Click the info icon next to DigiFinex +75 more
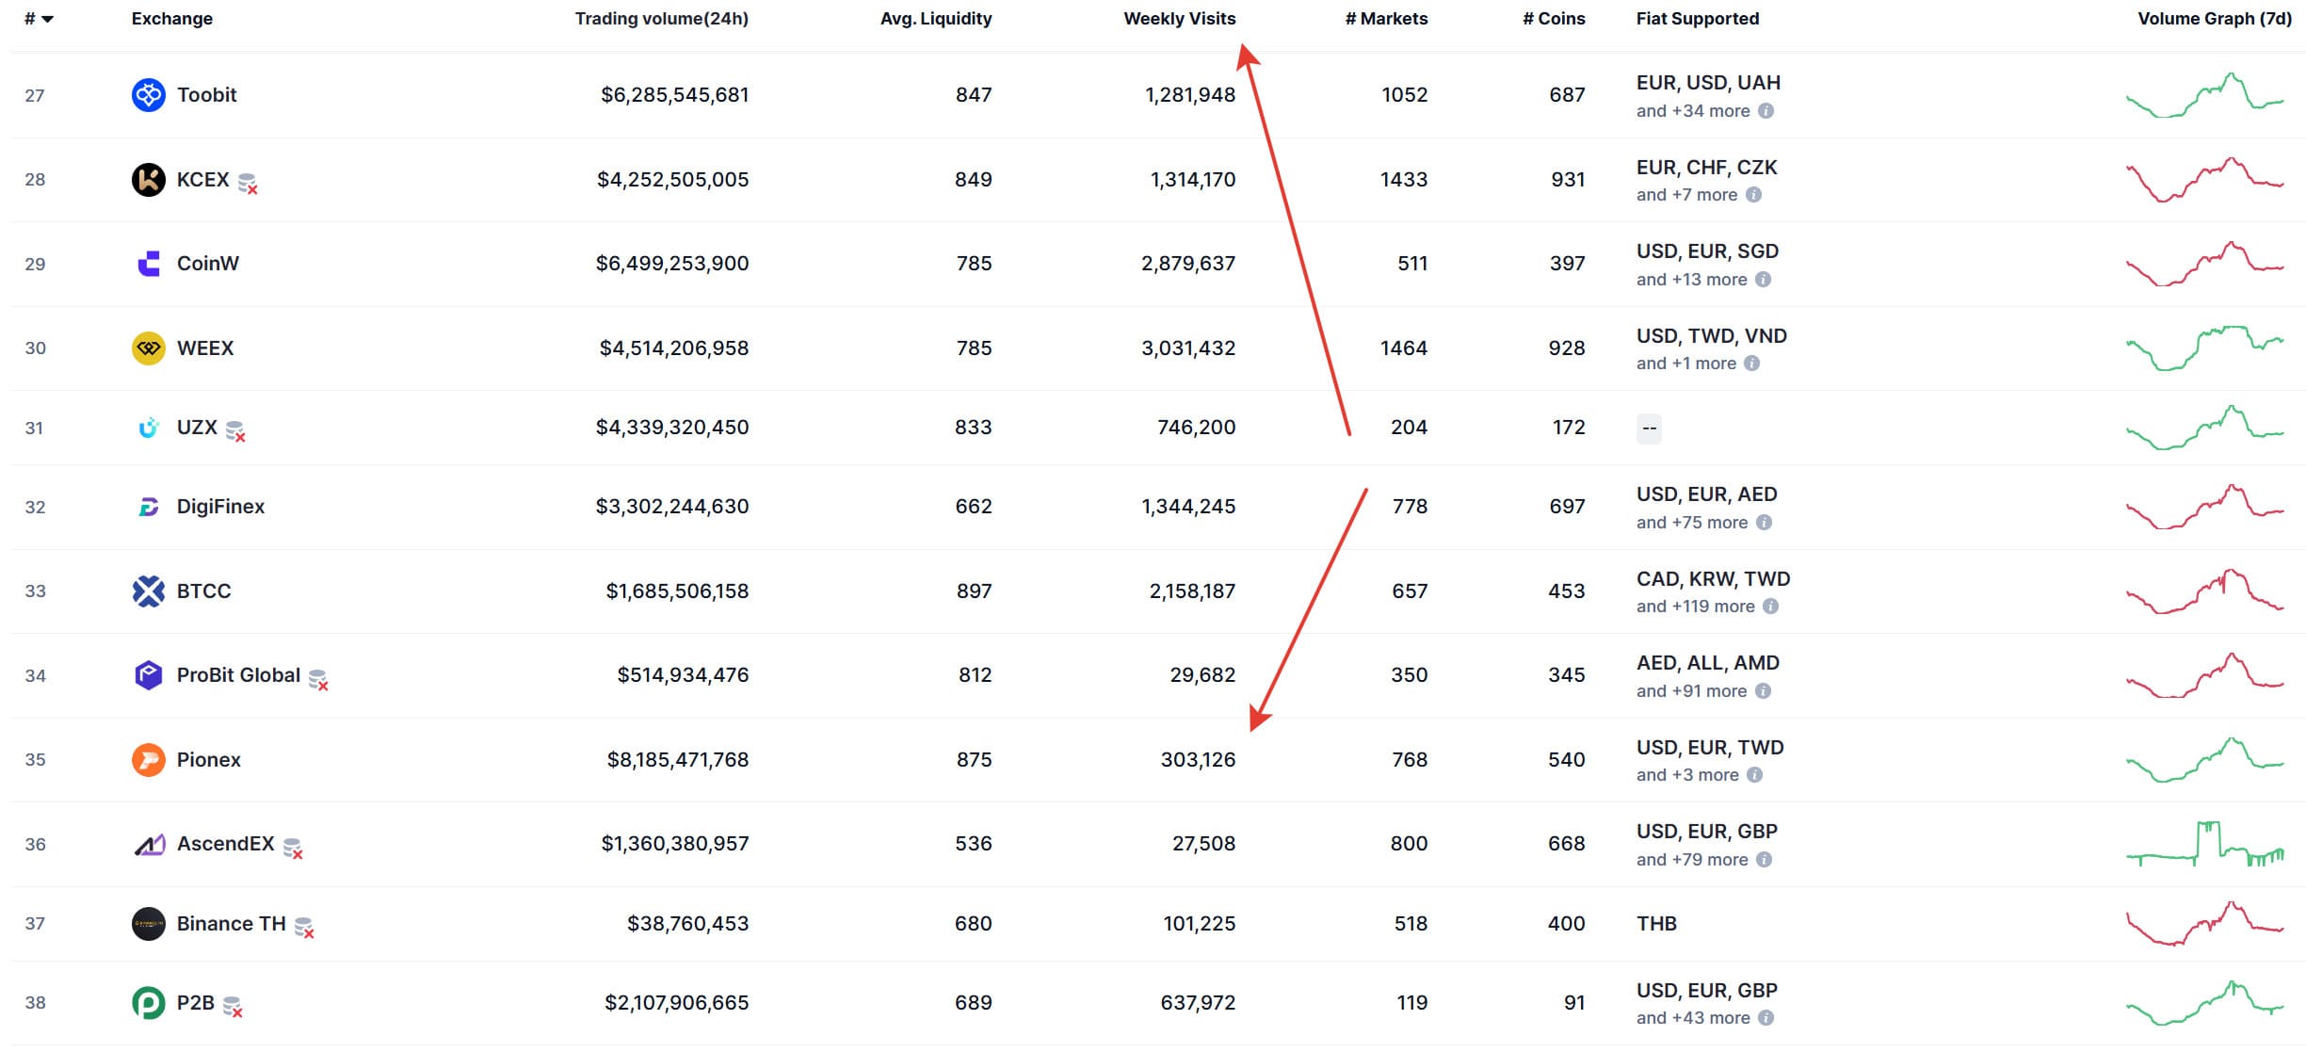The image size is (2306, 1052). 1765,522
